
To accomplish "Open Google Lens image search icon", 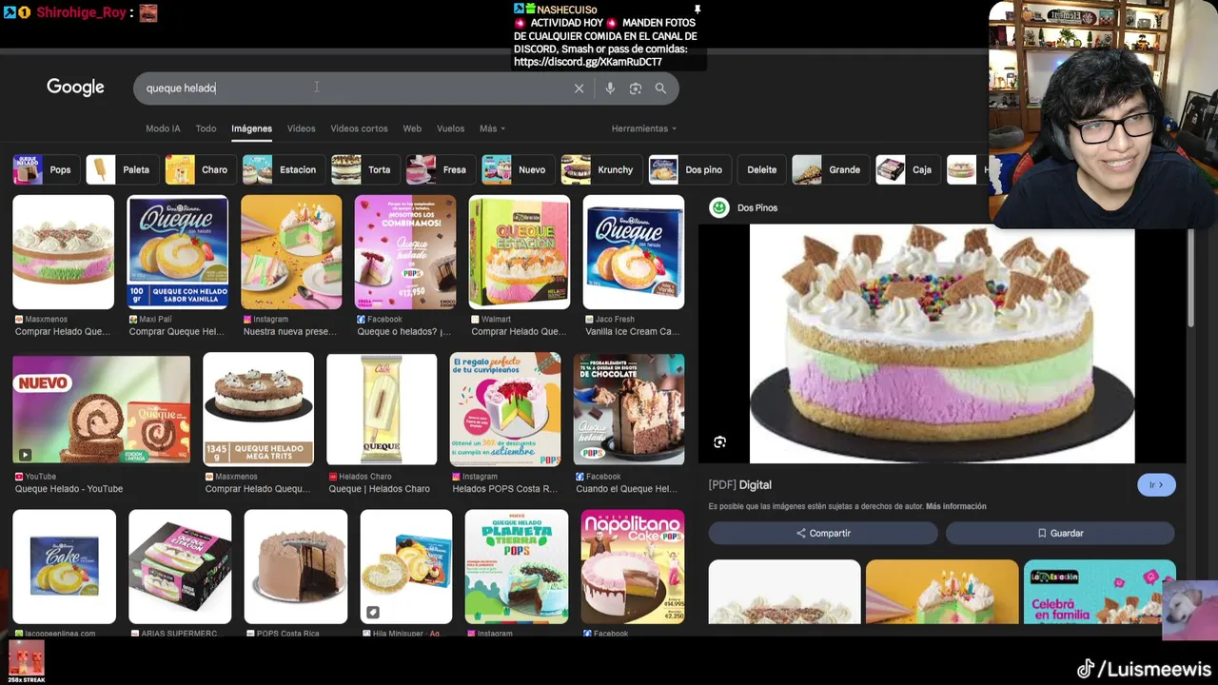I will pos(636,88).
